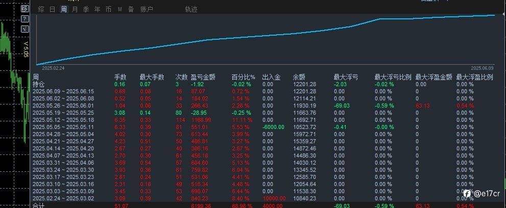Click the 最大浮亏 column header
Viewport: 506px width, 208px height.
tap(346, 77)
